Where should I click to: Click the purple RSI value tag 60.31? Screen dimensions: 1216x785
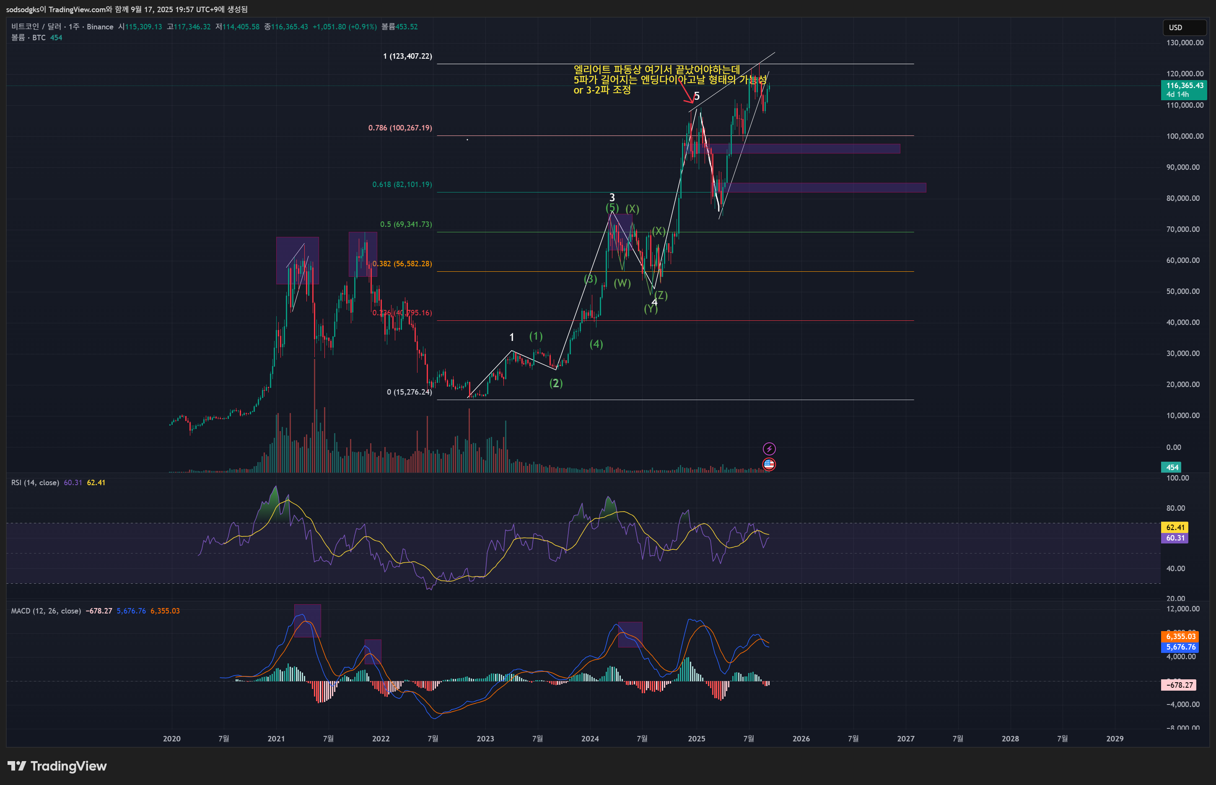(x=1175, y=538)
